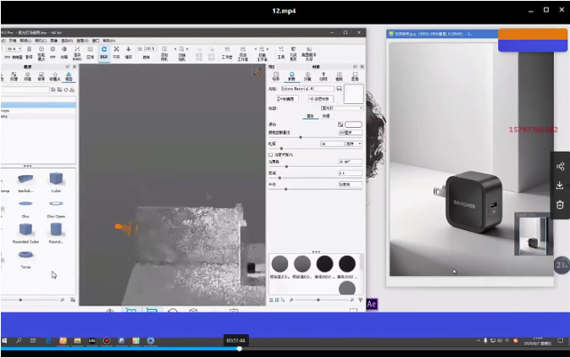
Task: Switch to Image tab in Project panel
Action: point(355,76)
